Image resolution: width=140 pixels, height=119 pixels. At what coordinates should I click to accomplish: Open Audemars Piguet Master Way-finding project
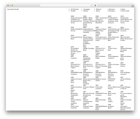(x=101, y=31)
